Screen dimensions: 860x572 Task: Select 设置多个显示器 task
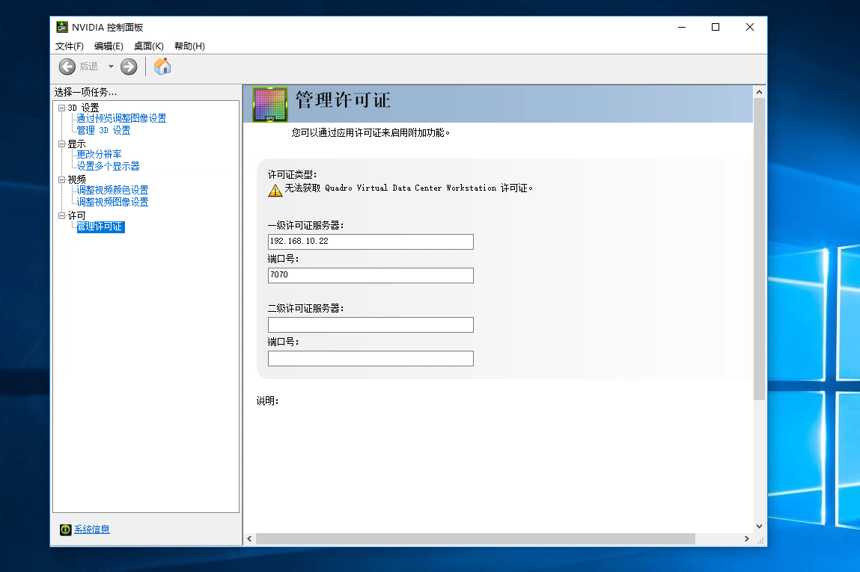click(x=108, y=166)
